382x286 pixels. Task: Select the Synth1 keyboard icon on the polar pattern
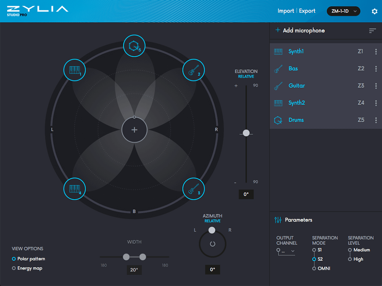[x=74, y=70]
